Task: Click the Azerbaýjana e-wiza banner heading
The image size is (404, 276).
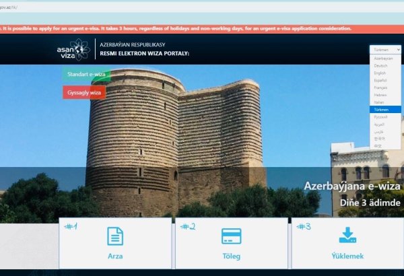Action: pyautogui.click(x=351, y=185)
